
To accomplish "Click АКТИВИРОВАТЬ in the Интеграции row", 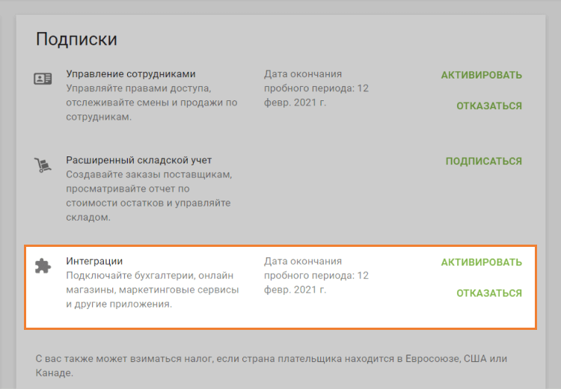I will [x=481, y=263].
